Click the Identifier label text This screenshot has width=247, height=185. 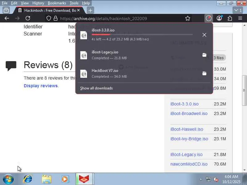(33, 27)
